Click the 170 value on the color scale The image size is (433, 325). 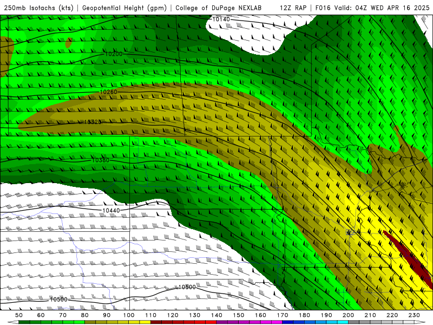click(x=283, y=315)
